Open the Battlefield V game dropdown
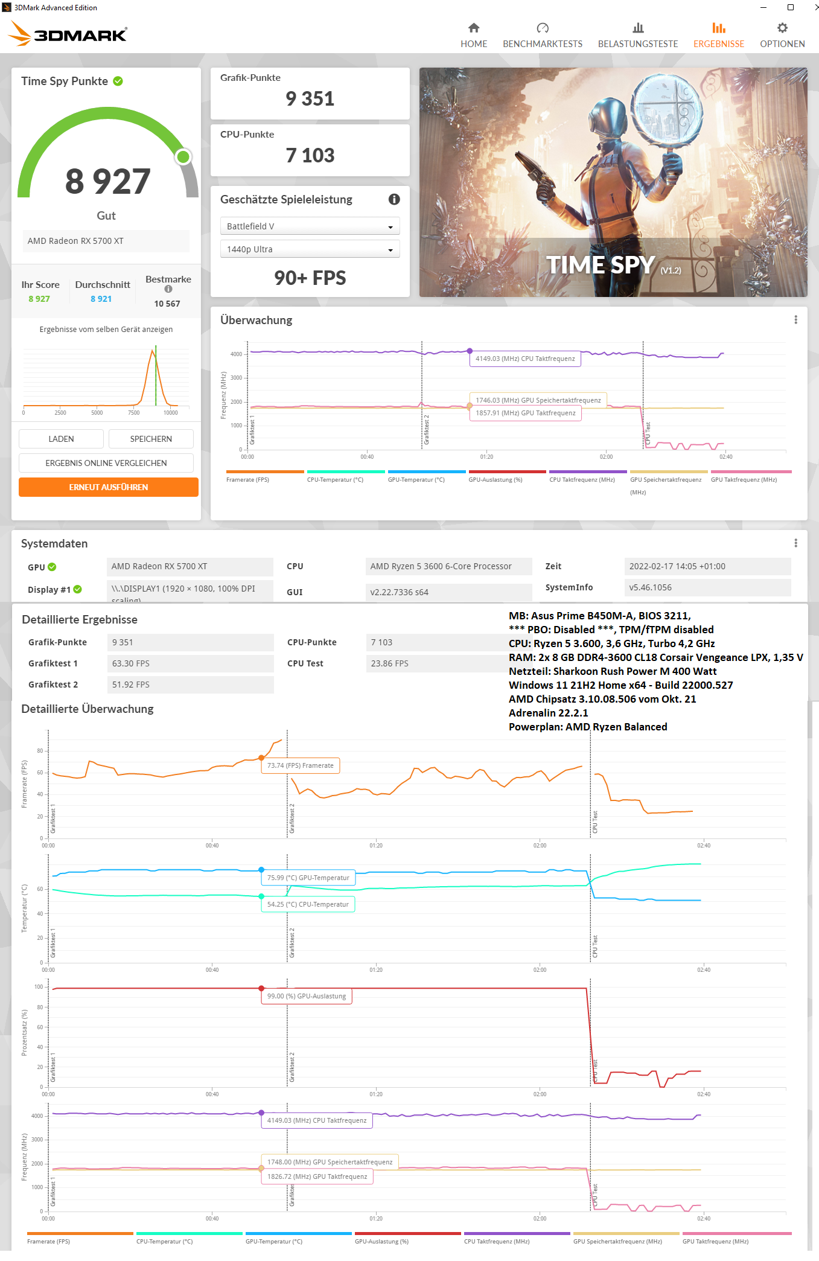This screenshot has height=1261, width=819. 310,226
